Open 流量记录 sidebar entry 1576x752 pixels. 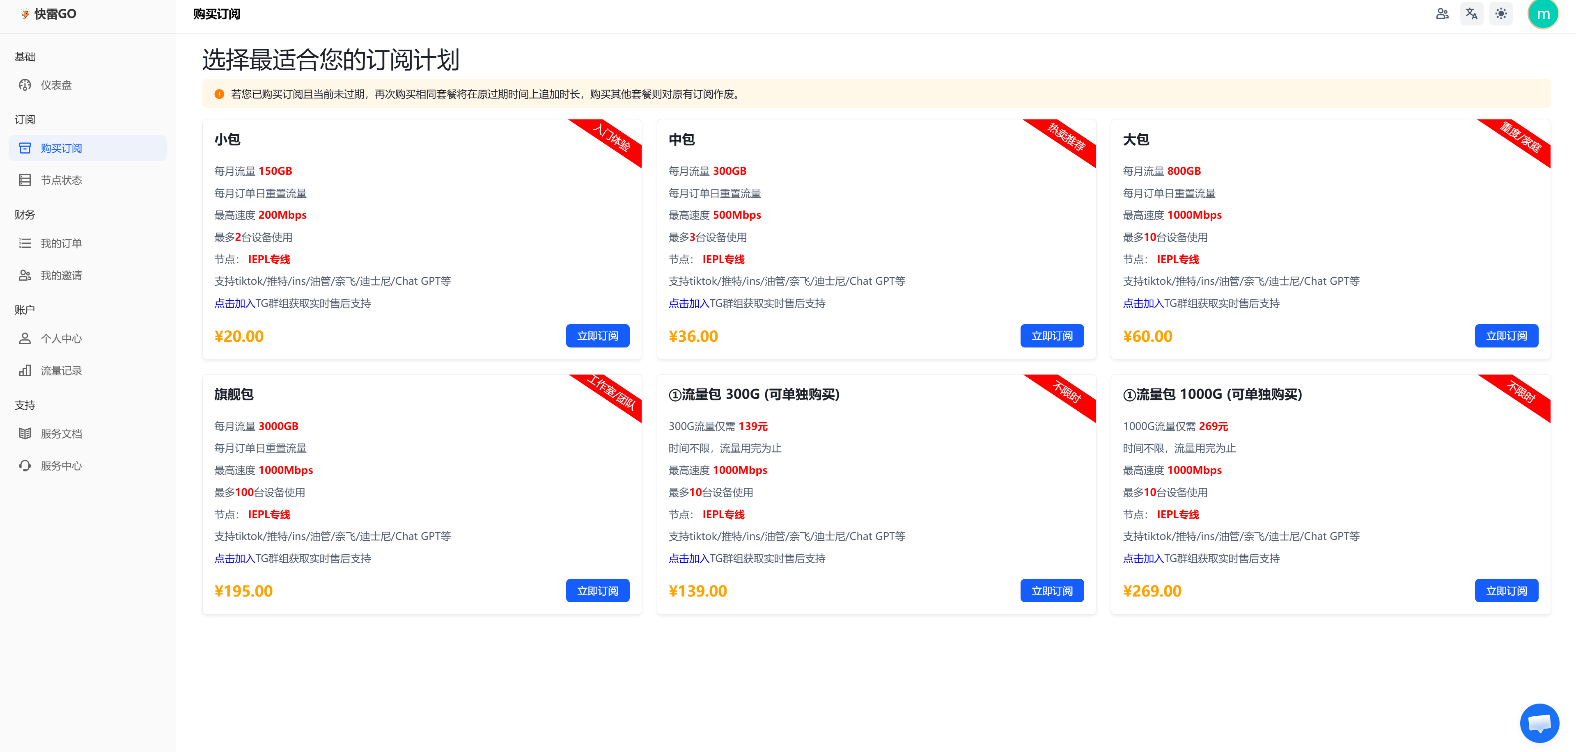87,370
